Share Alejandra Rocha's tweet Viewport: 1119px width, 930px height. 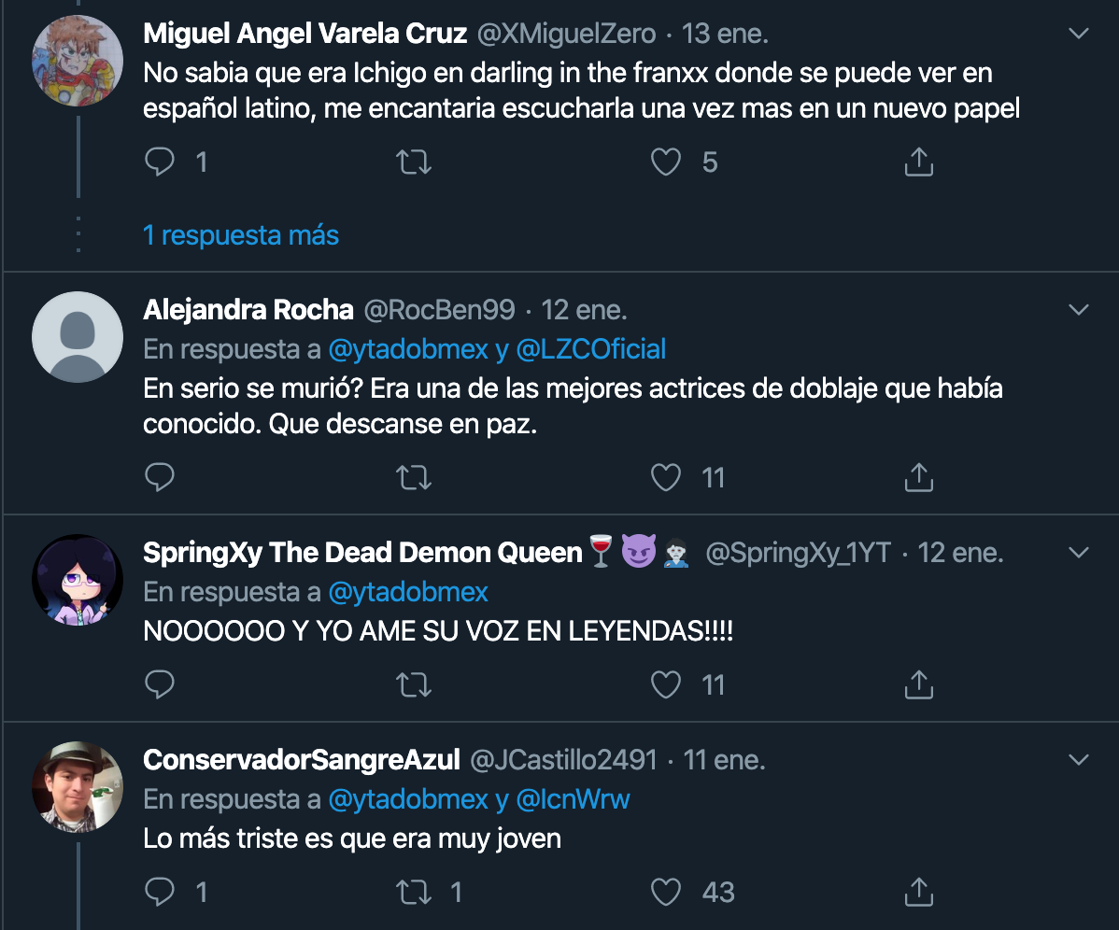pos(918,477)
